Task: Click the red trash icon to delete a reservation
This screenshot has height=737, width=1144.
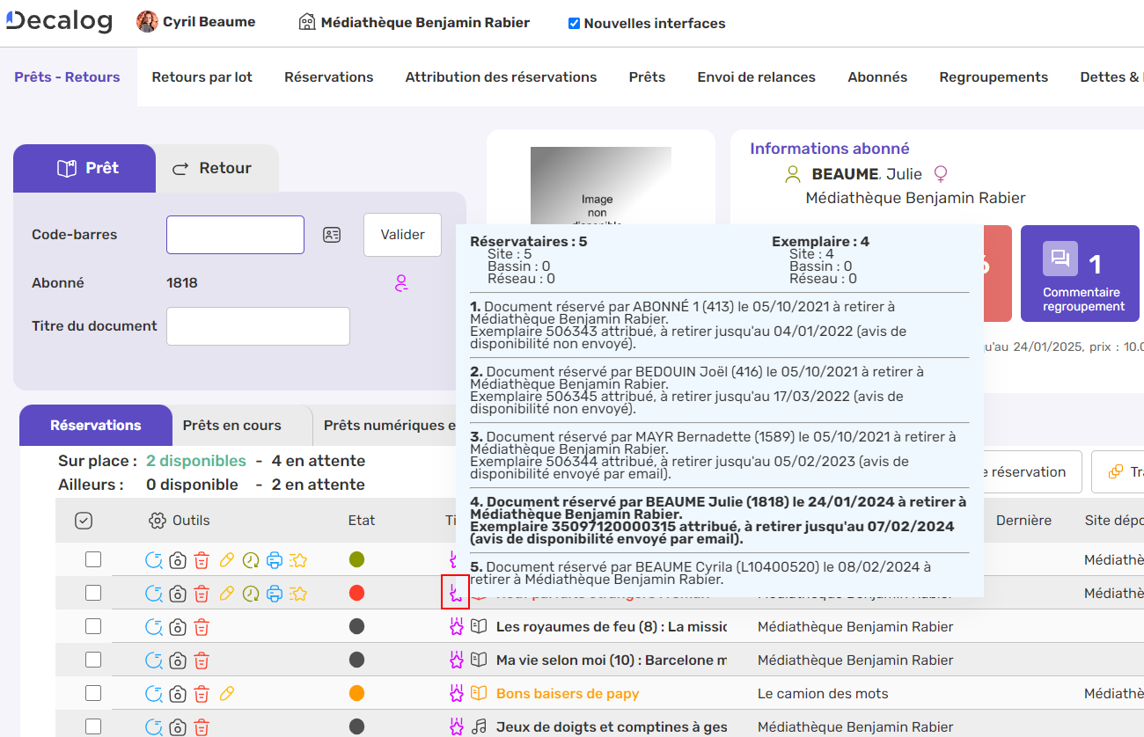Action: pyautogui.click(x=202, y=558)
